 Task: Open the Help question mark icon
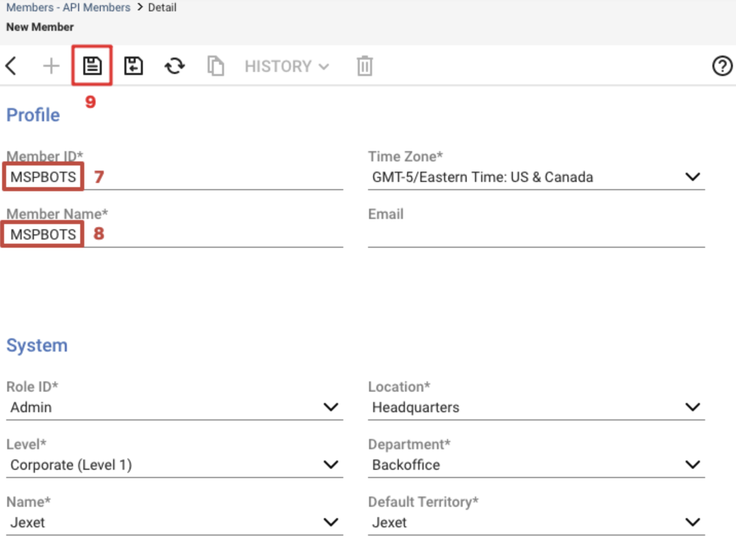(x=722, y=66)
